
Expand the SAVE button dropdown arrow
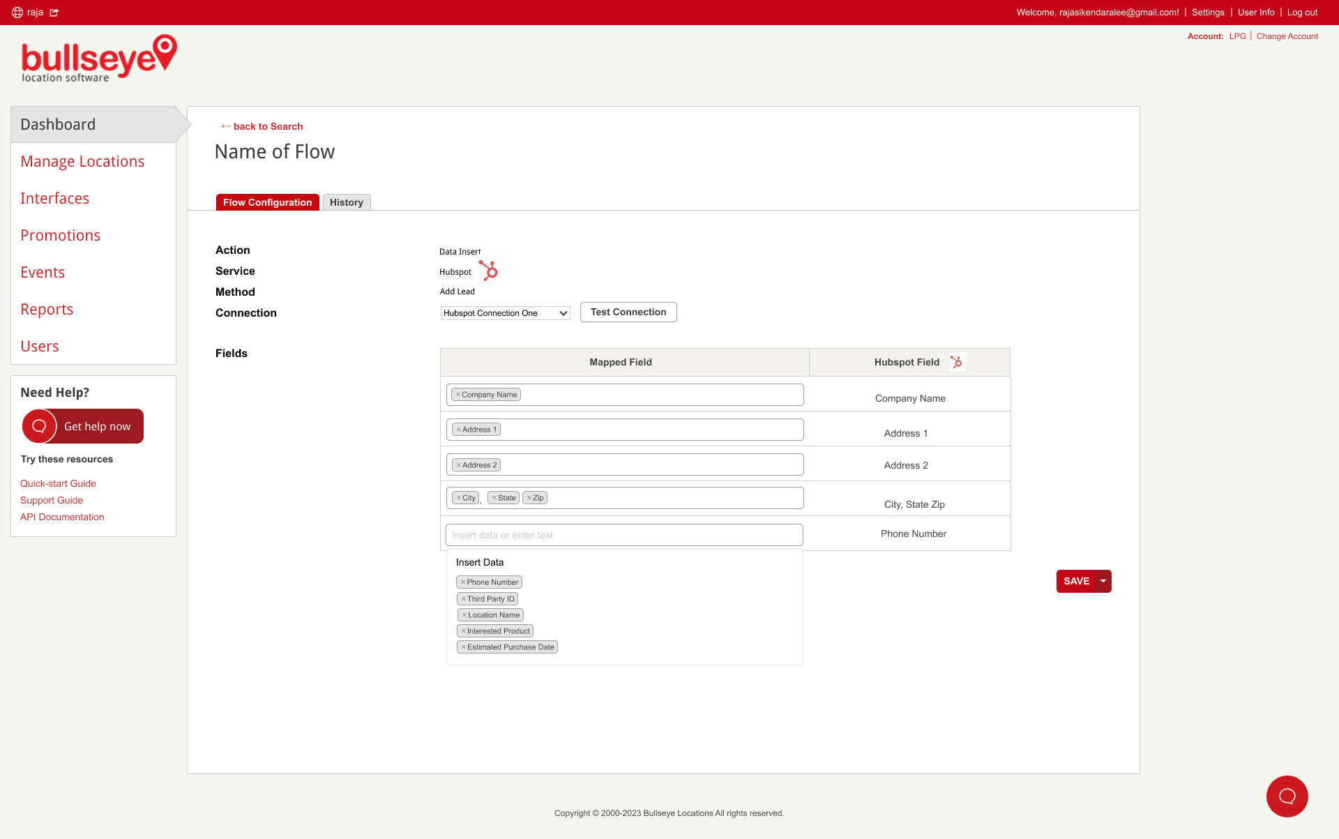pyautogui.click(x=1103, y=581)
